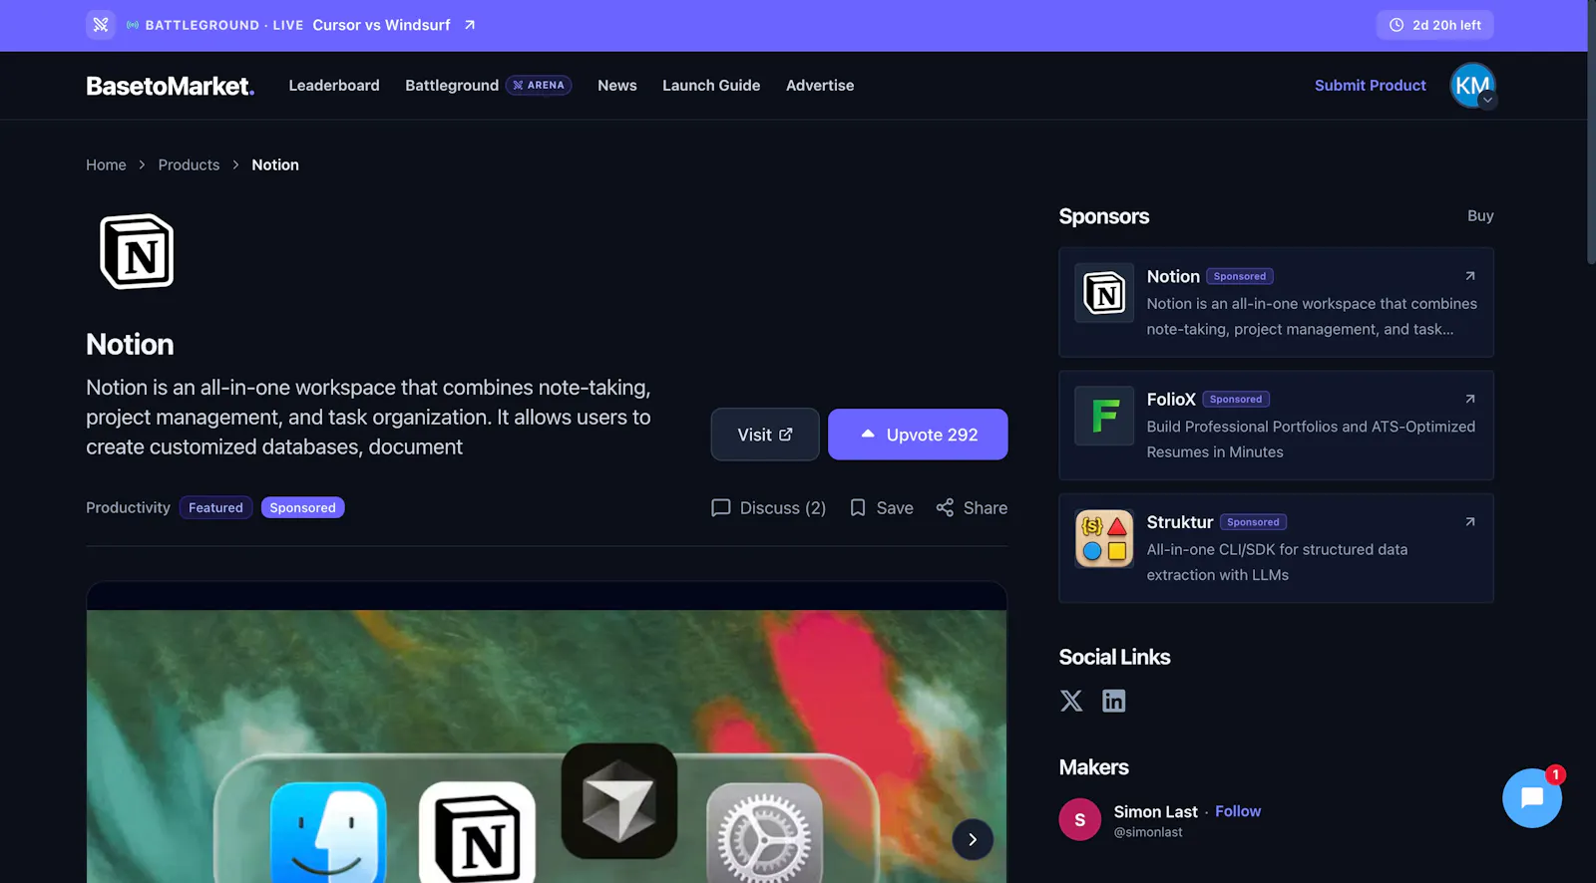Open the chat bubble widget
This screenshot has width=1596, height=883.
pos(1532,797)
